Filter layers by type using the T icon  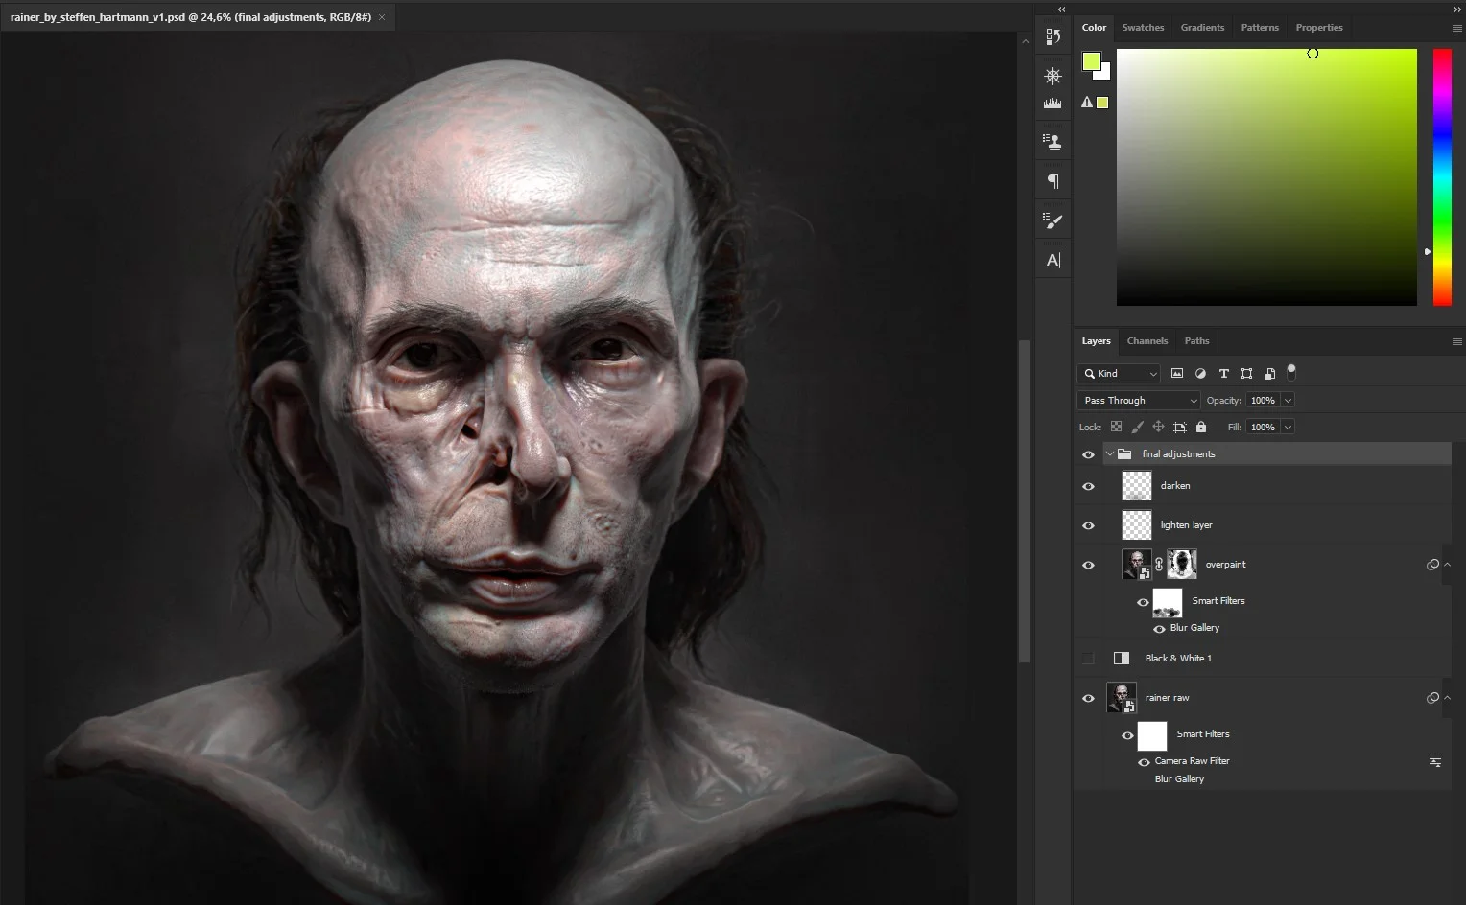1223,373
